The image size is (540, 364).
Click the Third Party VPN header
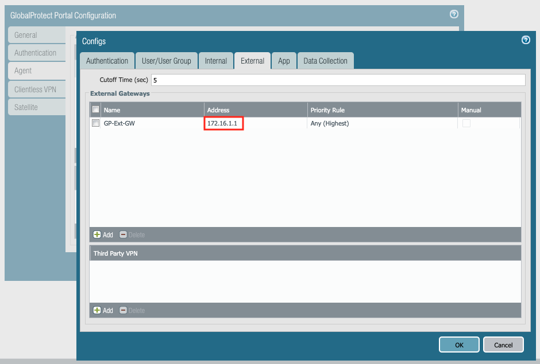pos(305,253)
